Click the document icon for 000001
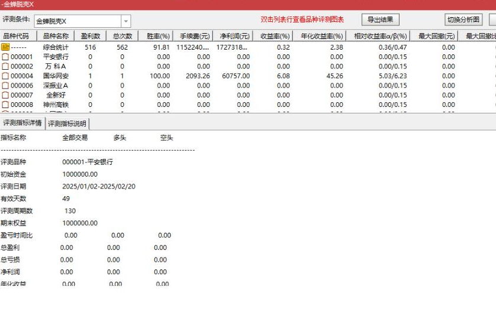Viewport: 496px width, 309px height. pyautogui.click(x=5, y=57)
